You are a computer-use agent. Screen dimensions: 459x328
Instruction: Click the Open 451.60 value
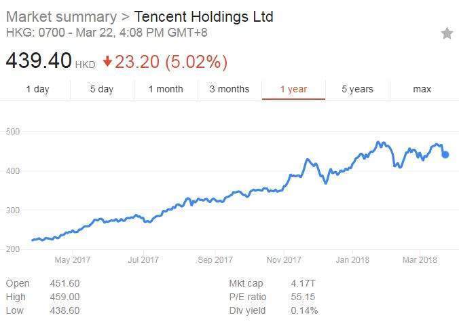(65, 283)
